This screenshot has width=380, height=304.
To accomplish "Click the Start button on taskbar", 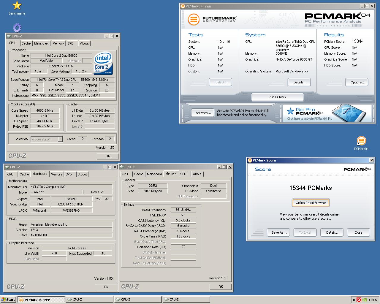I will tap(8, 300).
